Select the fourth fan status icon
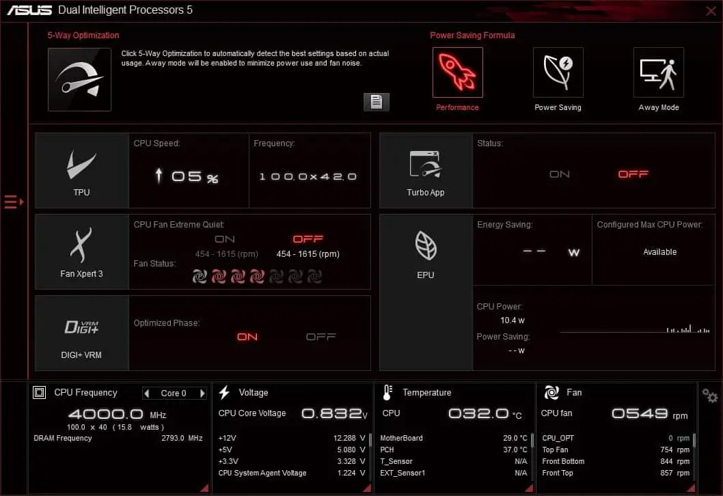Viewport: 723px width, 496px height. (x=257, y=276)
